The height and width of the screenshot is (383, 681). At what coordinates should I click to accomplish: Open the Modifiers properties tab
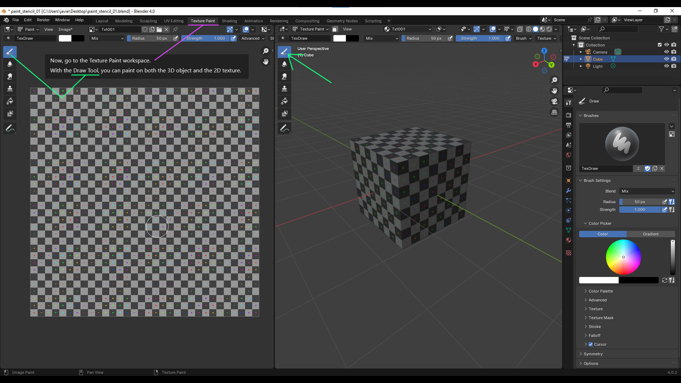coord(569,190)
